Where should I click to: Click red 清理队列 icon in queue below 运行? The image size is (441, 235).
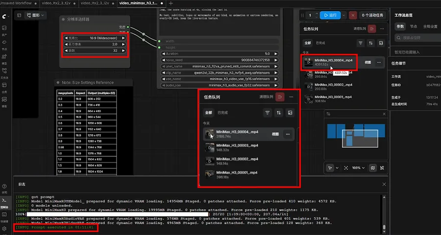[372, 29]
